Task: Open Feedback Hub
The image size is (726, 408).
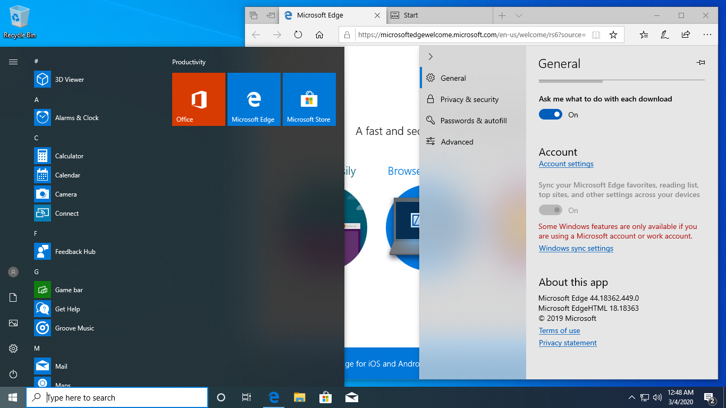Action: click(x=96, y=252)
